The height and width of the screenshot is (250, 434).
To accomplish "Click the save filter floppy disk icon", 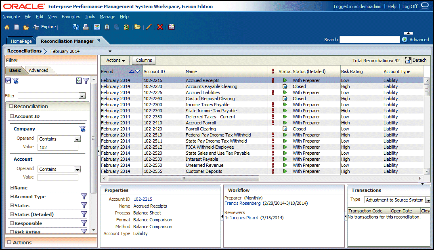I will point(8,81).
